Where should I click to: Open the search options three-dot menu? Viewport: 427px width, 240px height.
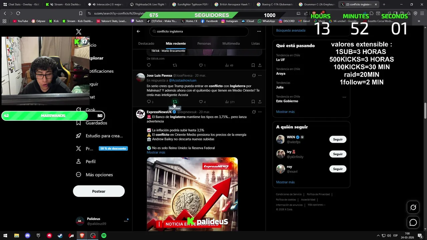click(259, 31)
